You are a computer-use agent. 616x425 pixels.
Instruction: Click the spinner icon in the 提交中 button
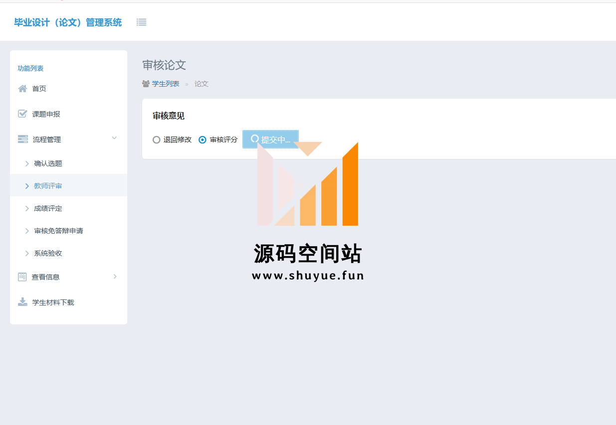pos(255,139)
